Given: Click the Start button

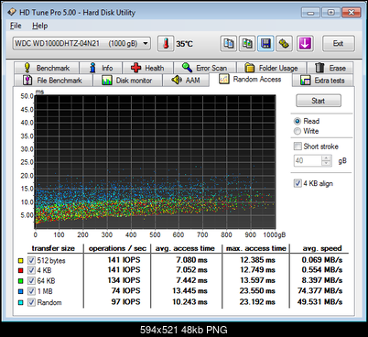Looking at the screenshot, I should pos(319,101).
